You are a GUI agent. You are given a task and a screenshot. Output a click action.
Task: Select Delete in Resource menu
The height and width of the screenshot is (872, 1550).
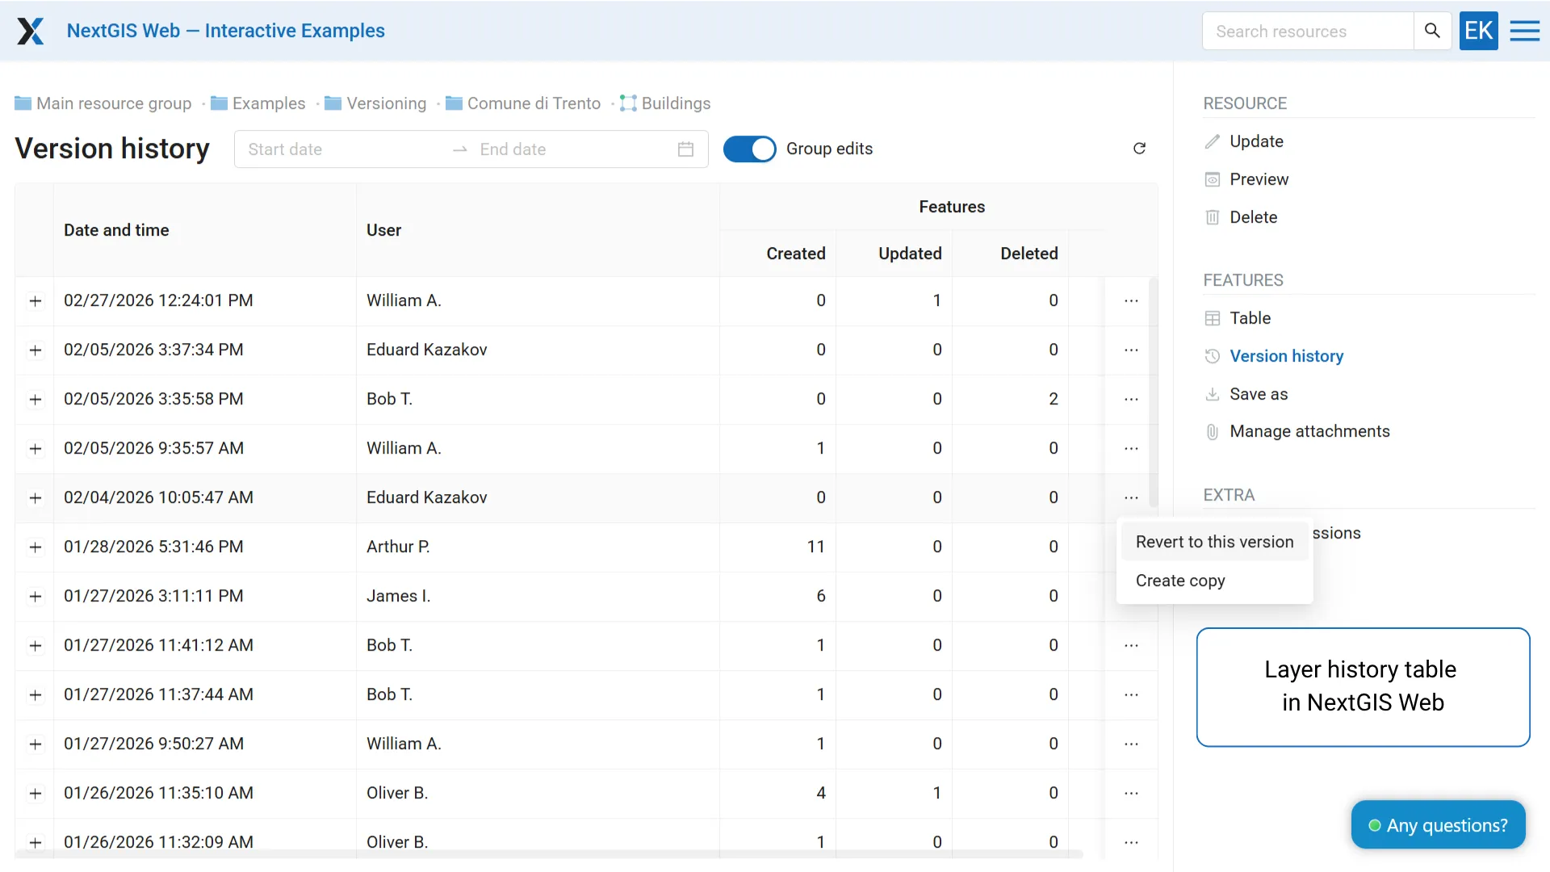click(1253, 217)
